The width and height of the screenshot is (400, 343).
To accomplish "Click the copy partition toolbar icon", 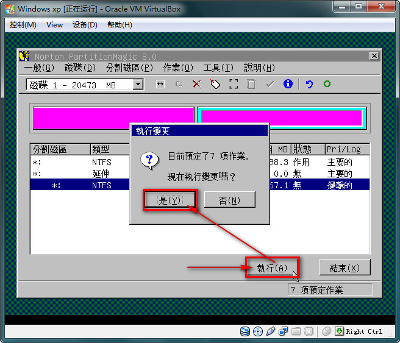I will click(x=251, y=84).
